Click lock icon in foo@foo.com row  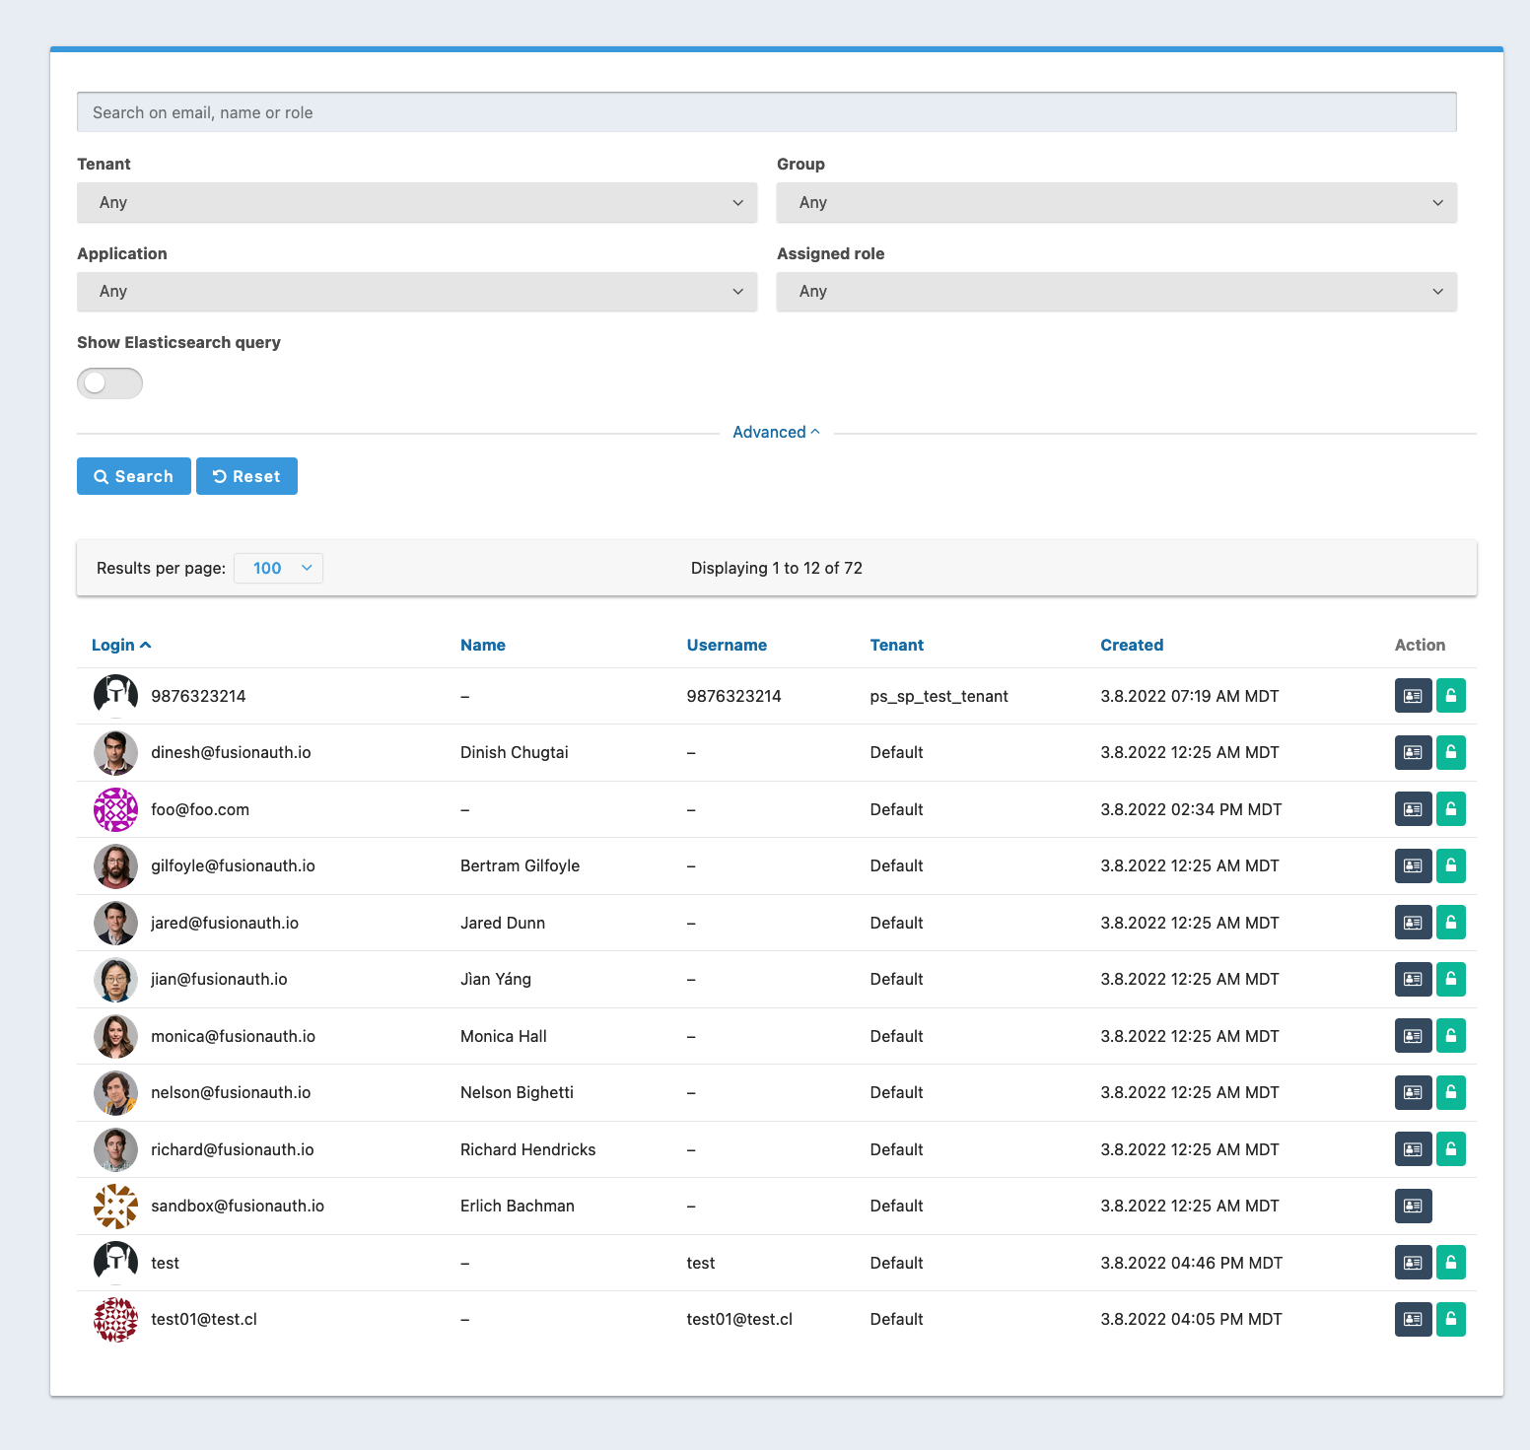pyautogui.click(x=1450, y=809)
